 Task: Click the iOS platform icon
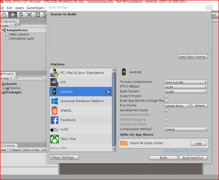pyautogui.click(x=54, y=82)
